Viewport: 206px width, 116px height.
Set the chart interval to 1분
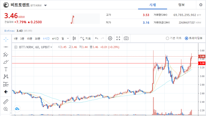(16, 38)
